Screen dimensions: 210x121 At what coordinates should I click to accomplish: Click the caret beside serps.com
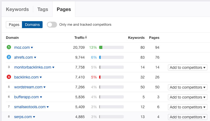[x=34, y=117]
